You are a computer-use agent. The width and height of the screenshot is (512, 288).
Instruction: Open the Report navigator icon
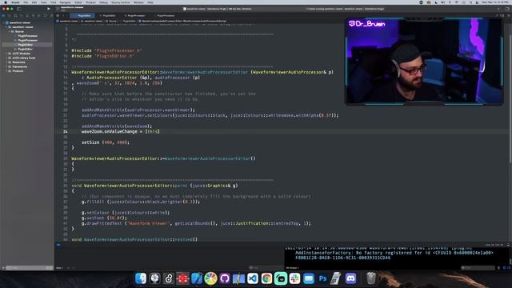point(51,15)
